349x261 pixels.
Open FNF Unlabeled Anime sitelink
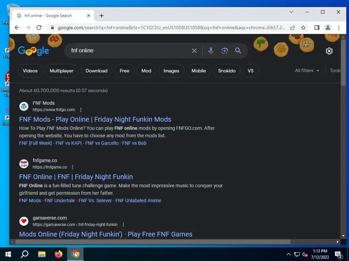tap(138, 201)
